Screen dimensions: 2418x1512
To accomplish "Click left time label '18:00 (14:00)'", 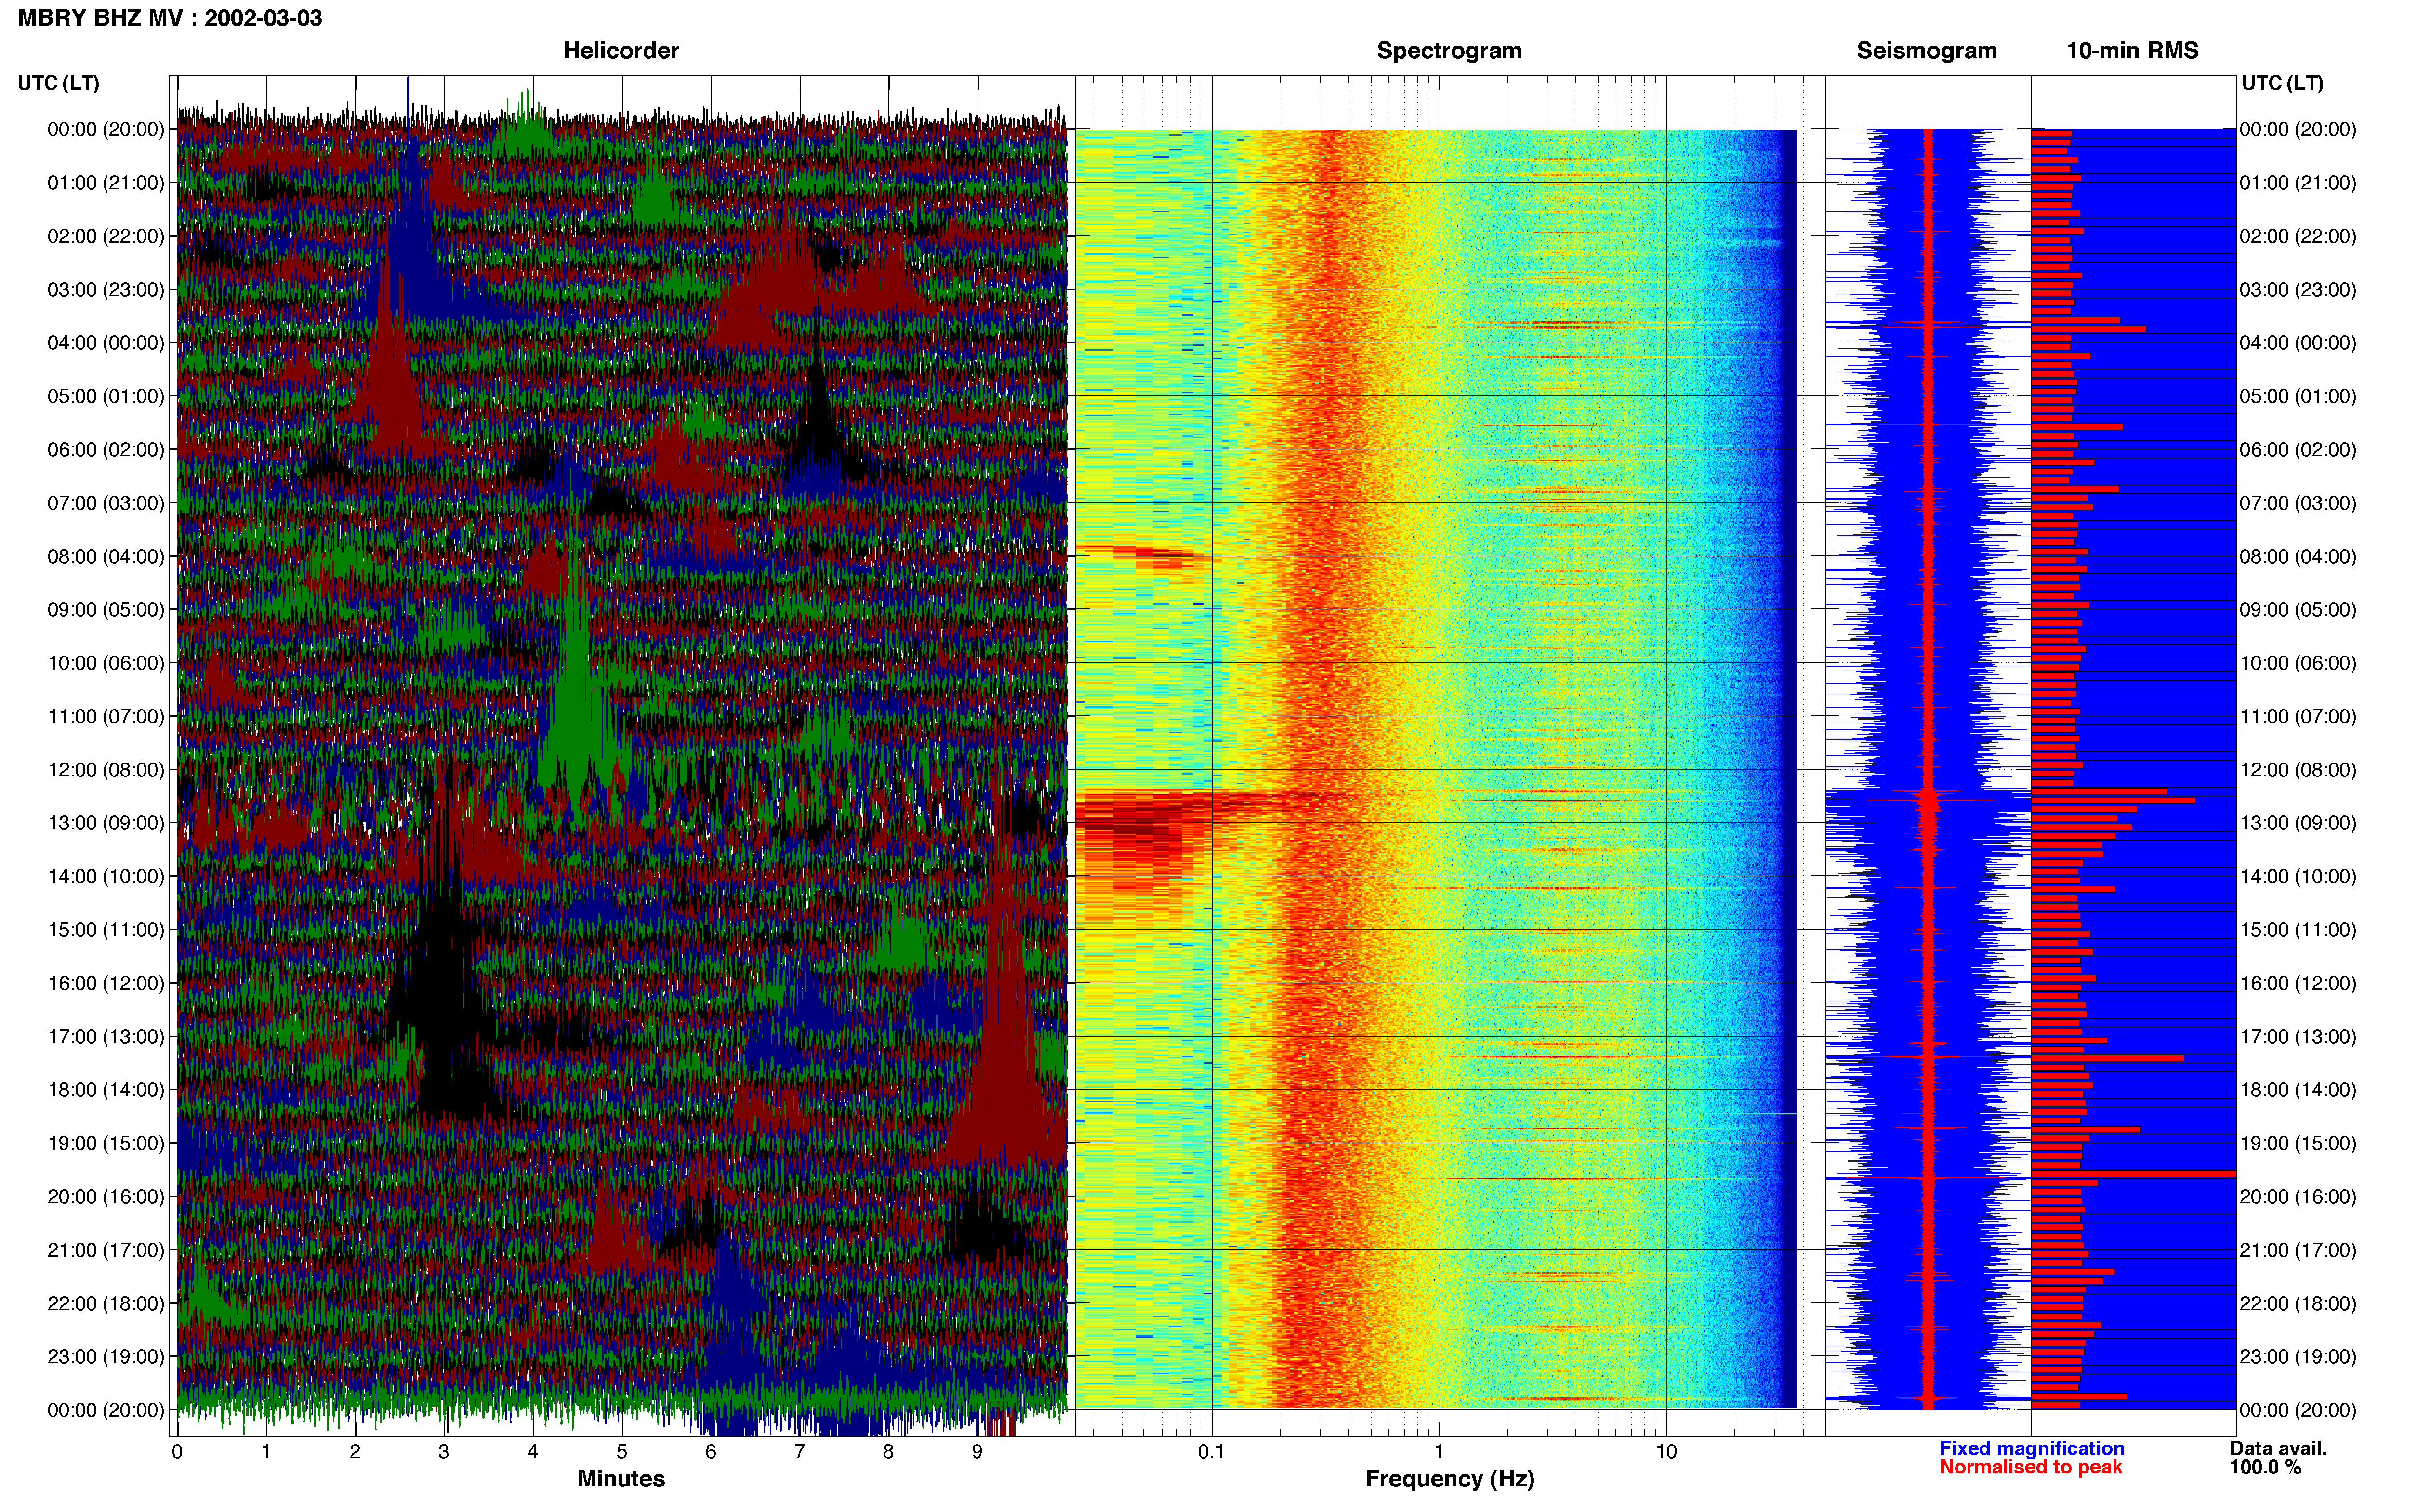I will tap(105, 1090).
